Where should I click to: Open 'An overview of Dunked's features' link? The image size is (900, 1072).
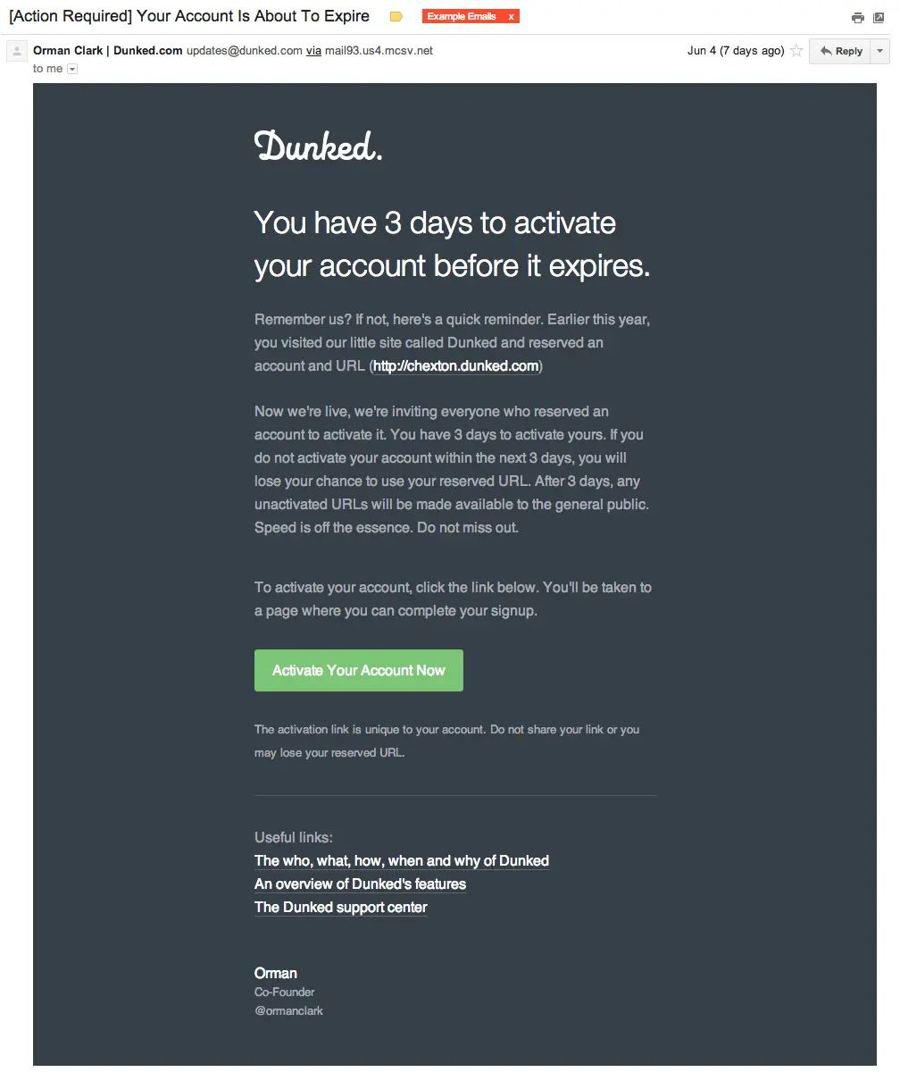tap(360, 884)
